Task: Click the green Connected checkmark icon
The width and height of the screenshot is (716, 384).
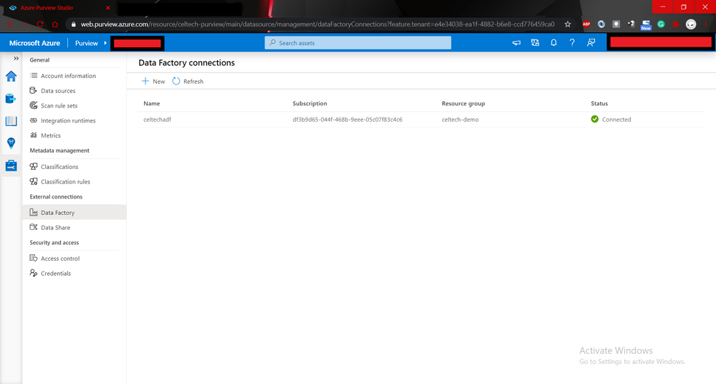Action: point(595,119)
